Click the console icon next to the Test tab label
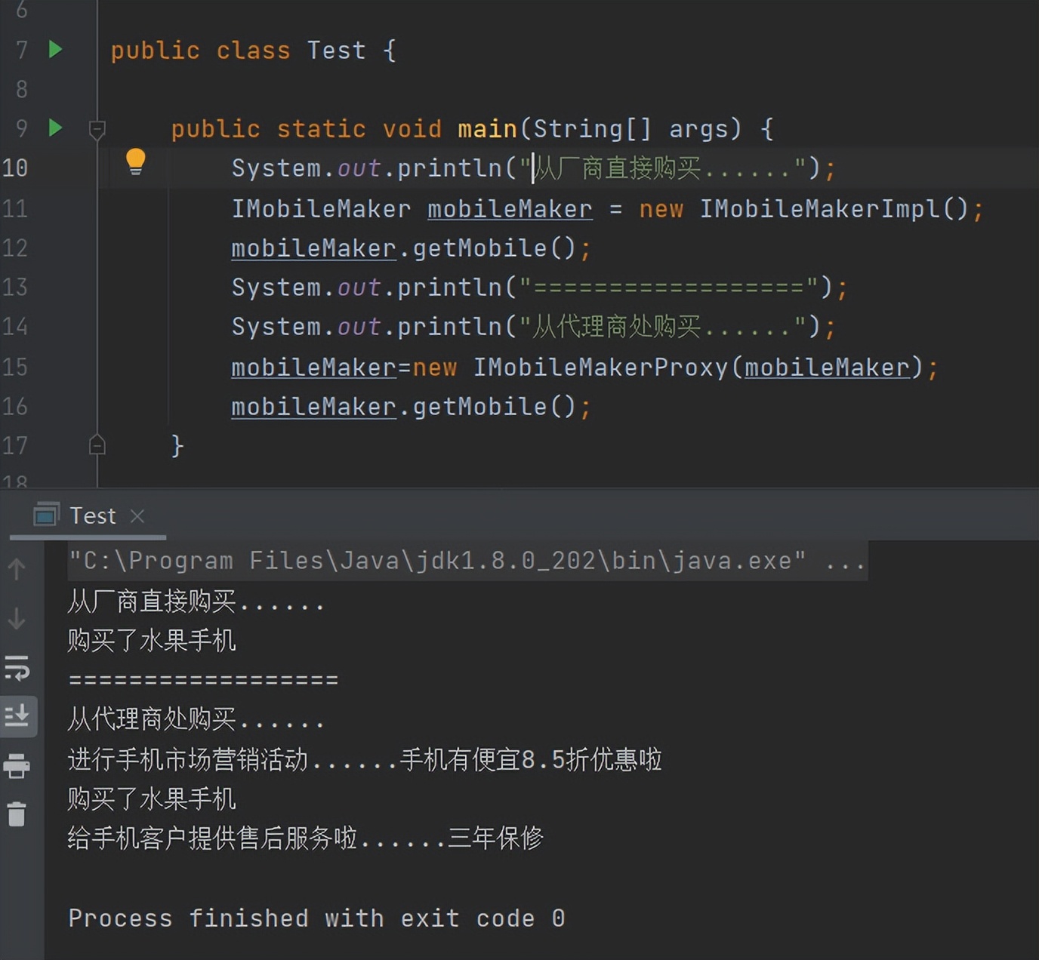This screenshot has width=1039, height=960. [x=46, y=515]
